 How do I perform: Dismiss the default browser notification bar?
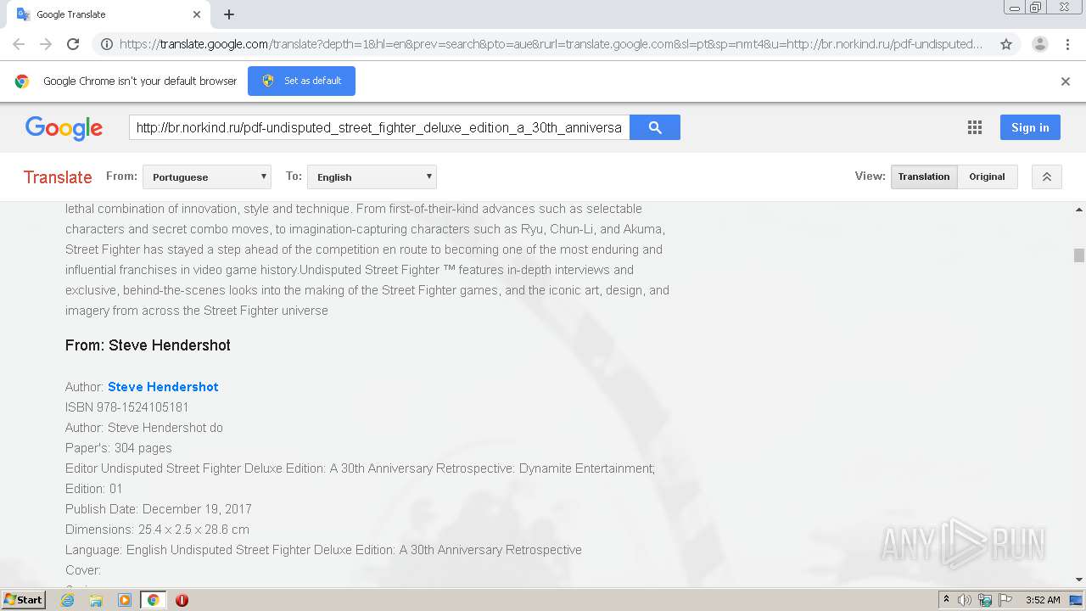click(x=1066, y=81)
